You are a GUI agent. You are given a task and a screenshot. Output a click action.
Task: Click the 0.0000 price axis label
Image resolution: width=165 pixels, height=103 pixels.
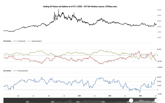[x=159, y=38]
